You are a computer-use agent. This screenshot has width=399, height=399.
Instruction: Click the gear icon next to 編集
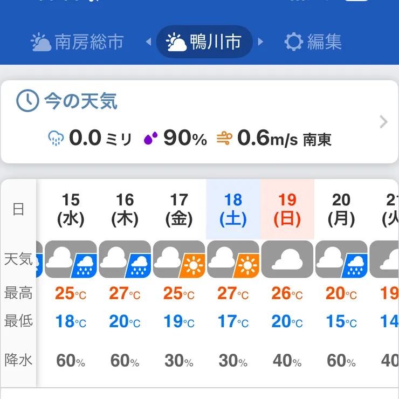point(293,42)
